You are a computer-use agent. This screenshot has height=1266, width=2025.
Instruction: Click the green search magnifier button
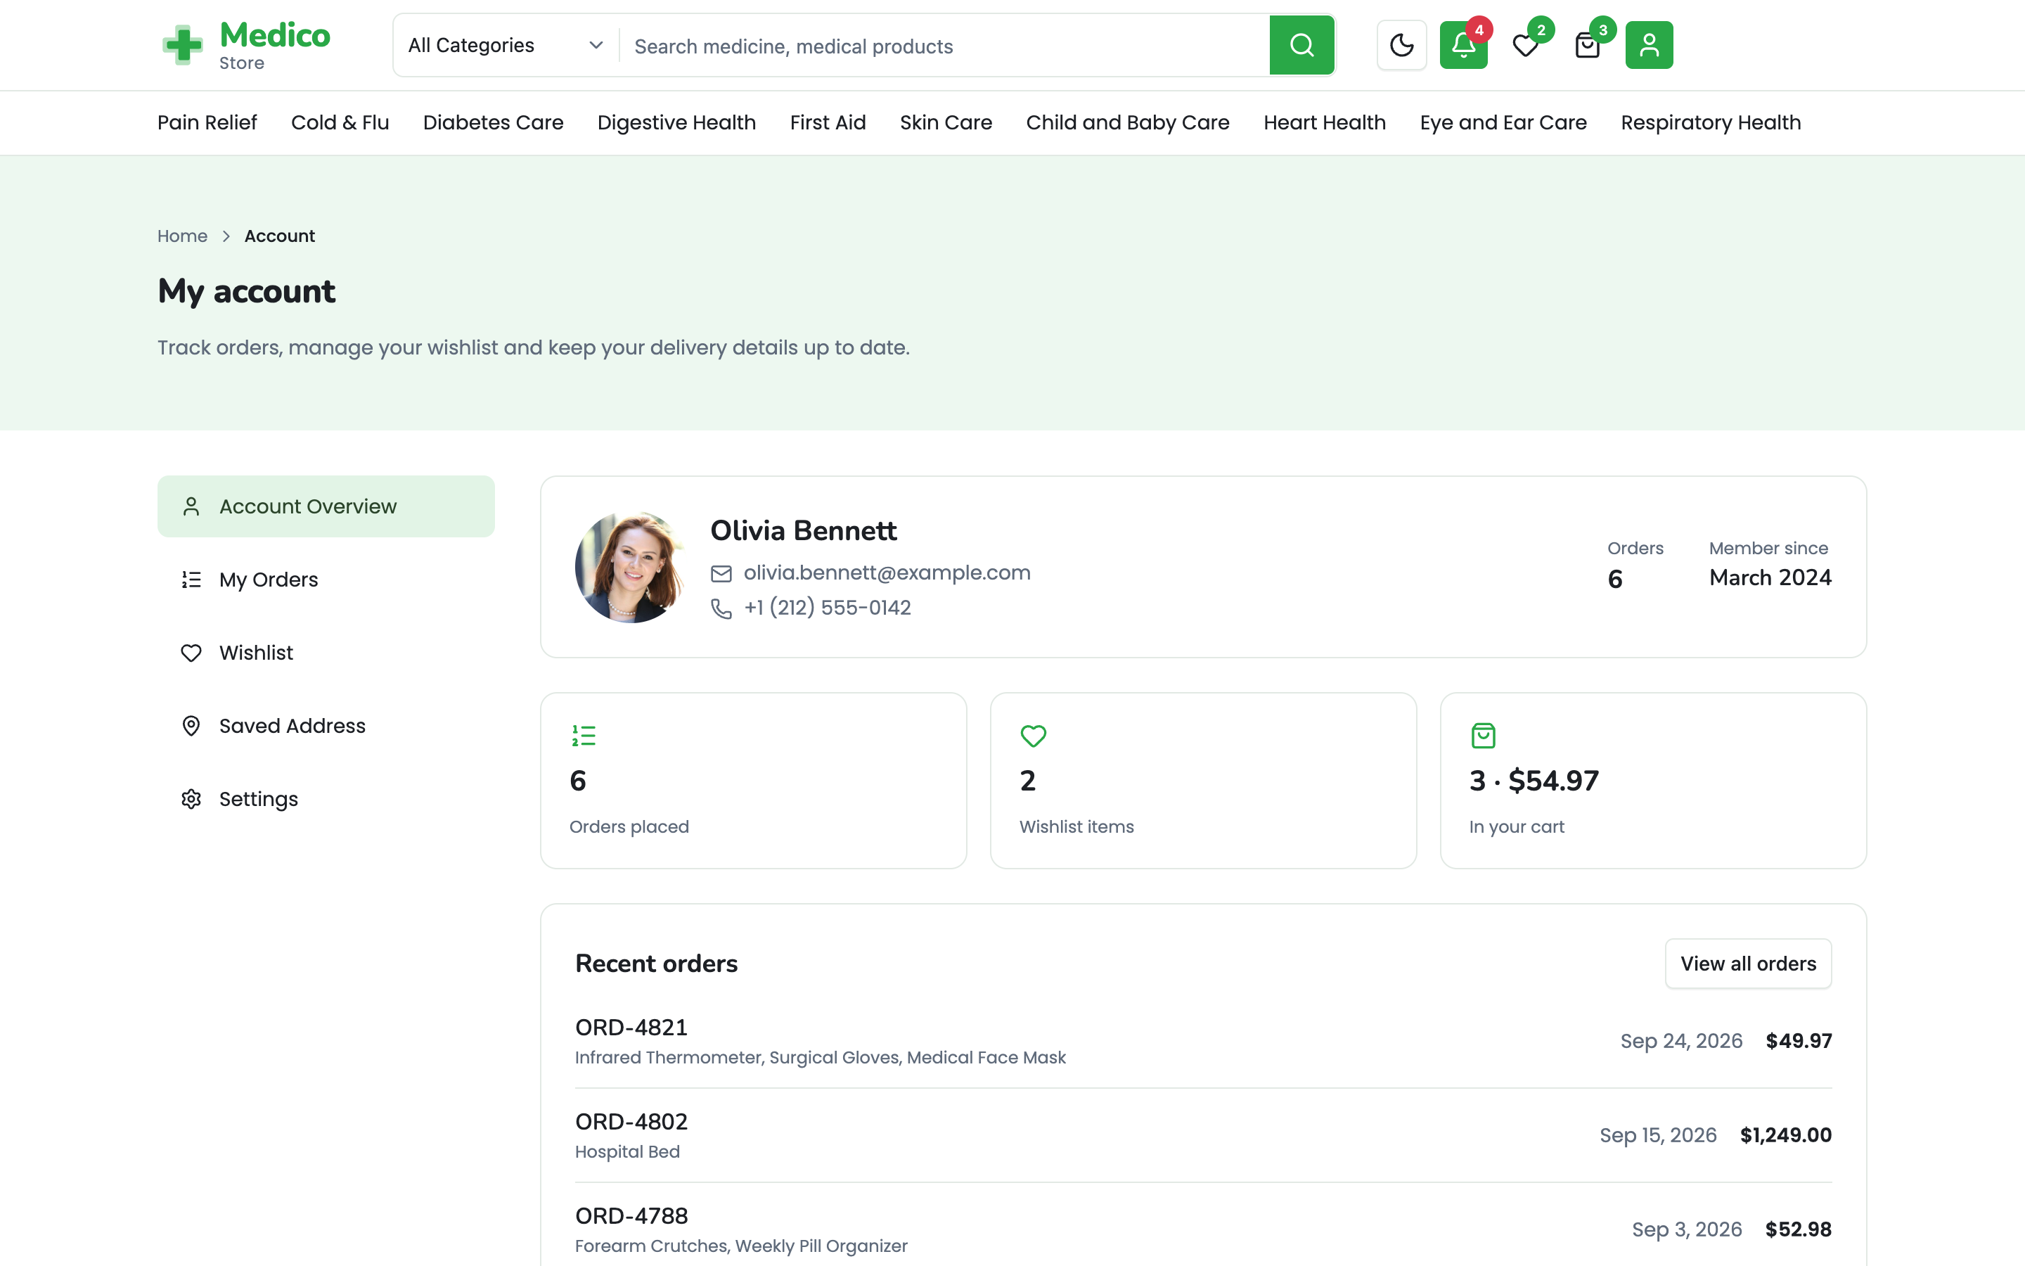click(1301, 45)
